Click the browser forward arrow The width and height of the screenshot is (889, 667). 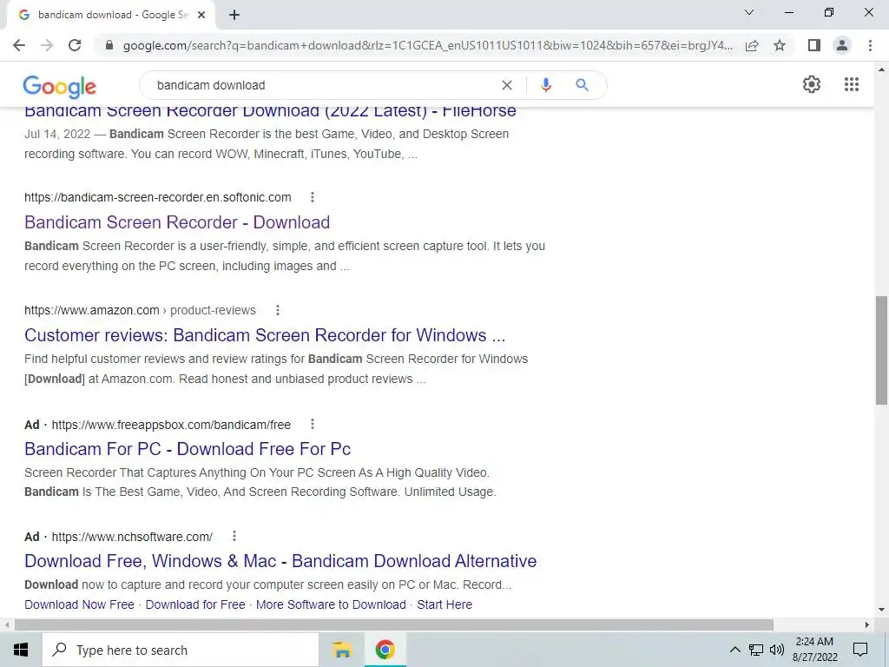click(47, 45)
